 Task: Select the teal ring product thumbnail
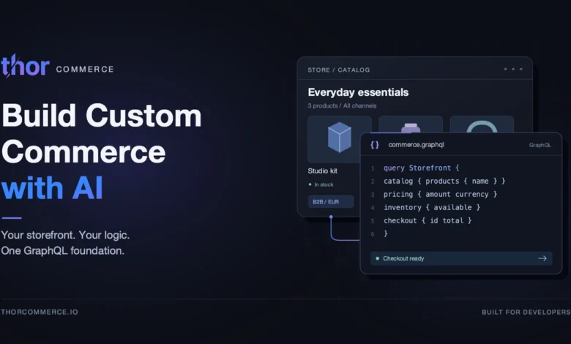point(482,126)
